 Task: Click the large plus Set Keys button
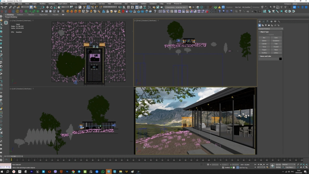(272, 166)
